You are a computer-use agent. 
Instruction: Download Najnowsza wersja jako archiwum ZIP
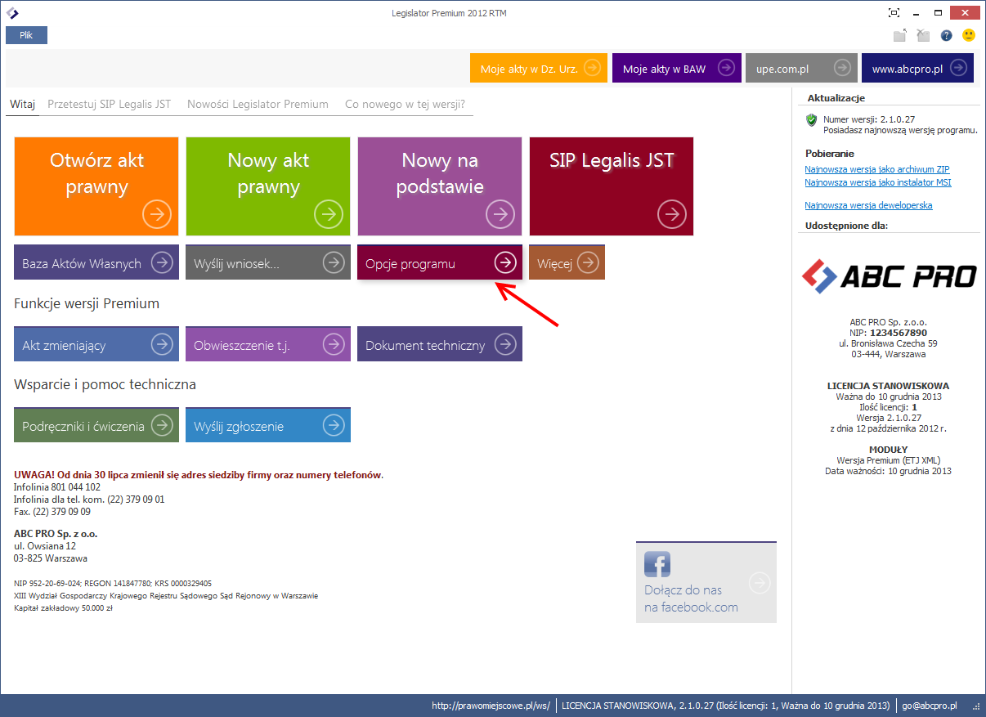pos(877,169)
